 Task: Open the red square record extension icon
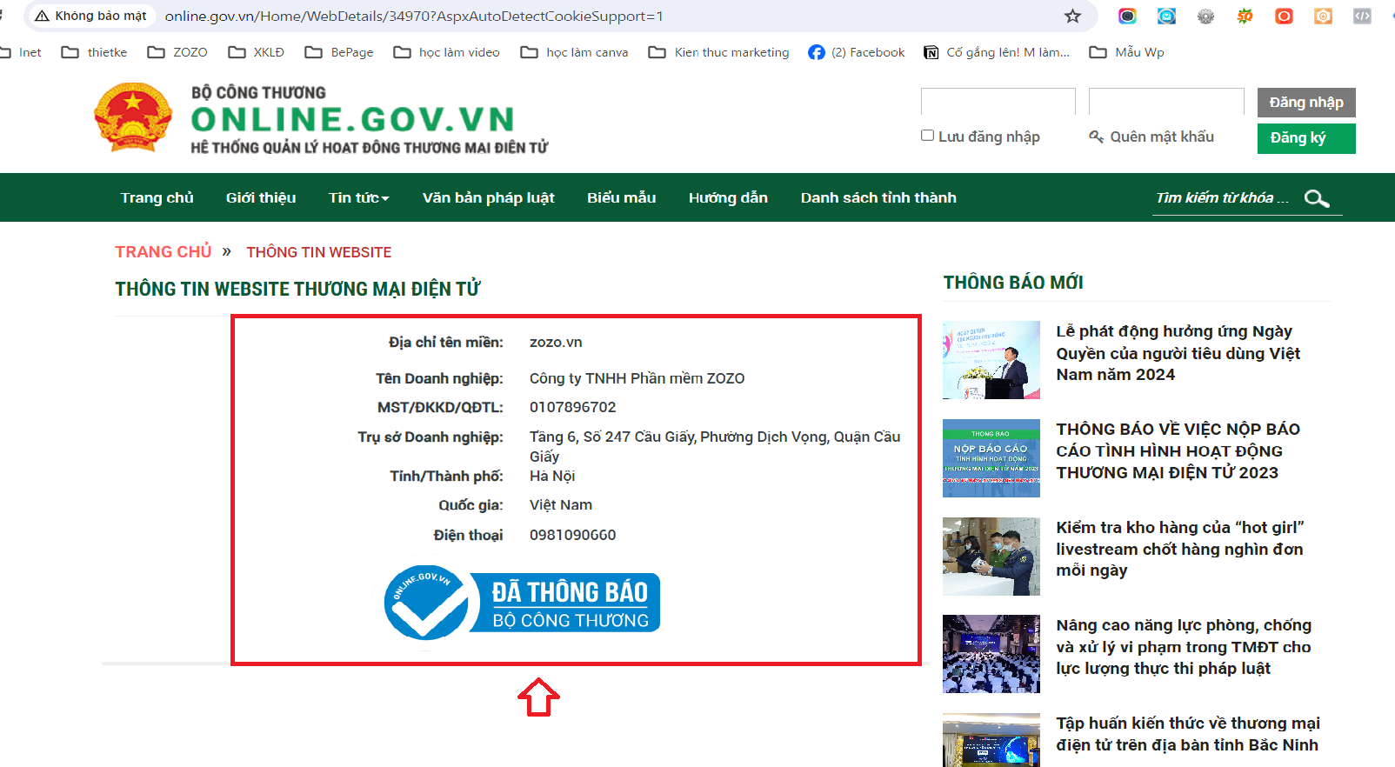point(1284,16)
